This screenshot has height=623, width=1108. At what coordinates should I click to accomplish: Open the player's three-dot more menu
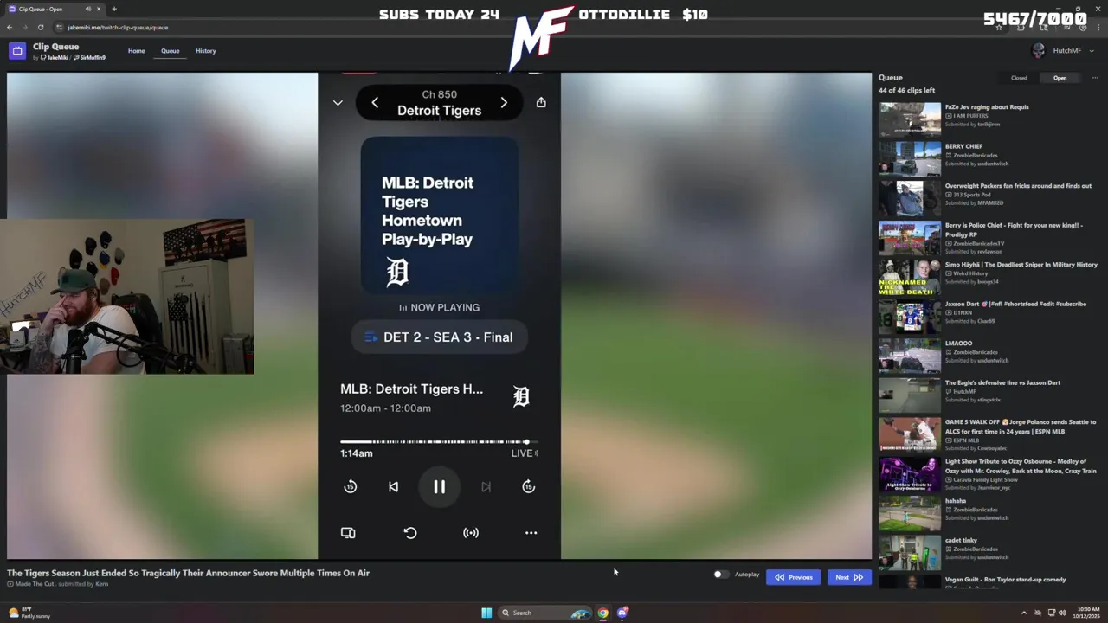pyautogui.click(x=531, y=533)
